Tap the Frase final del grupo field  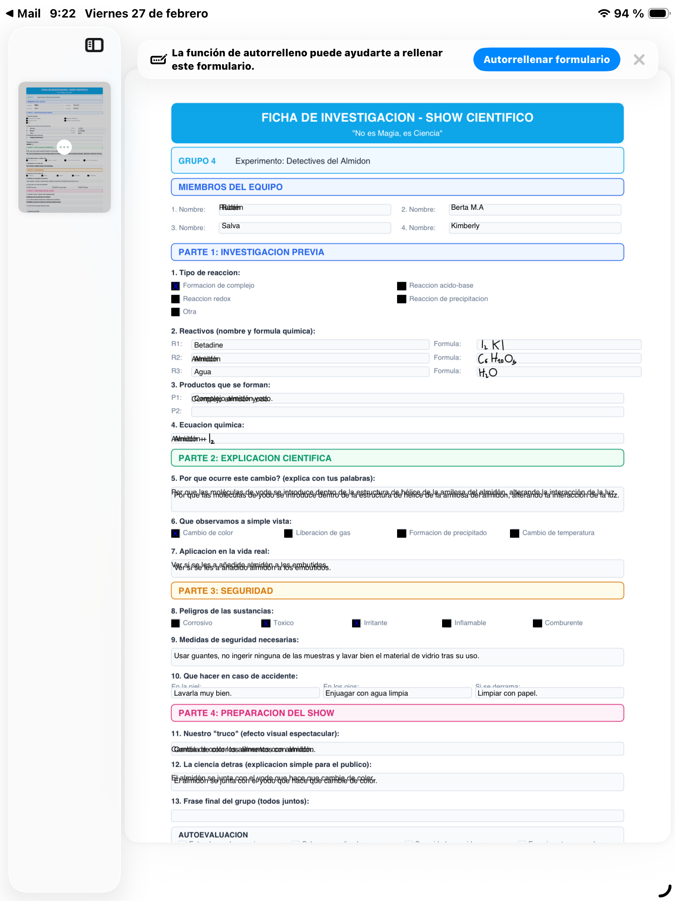coord(397,815)
